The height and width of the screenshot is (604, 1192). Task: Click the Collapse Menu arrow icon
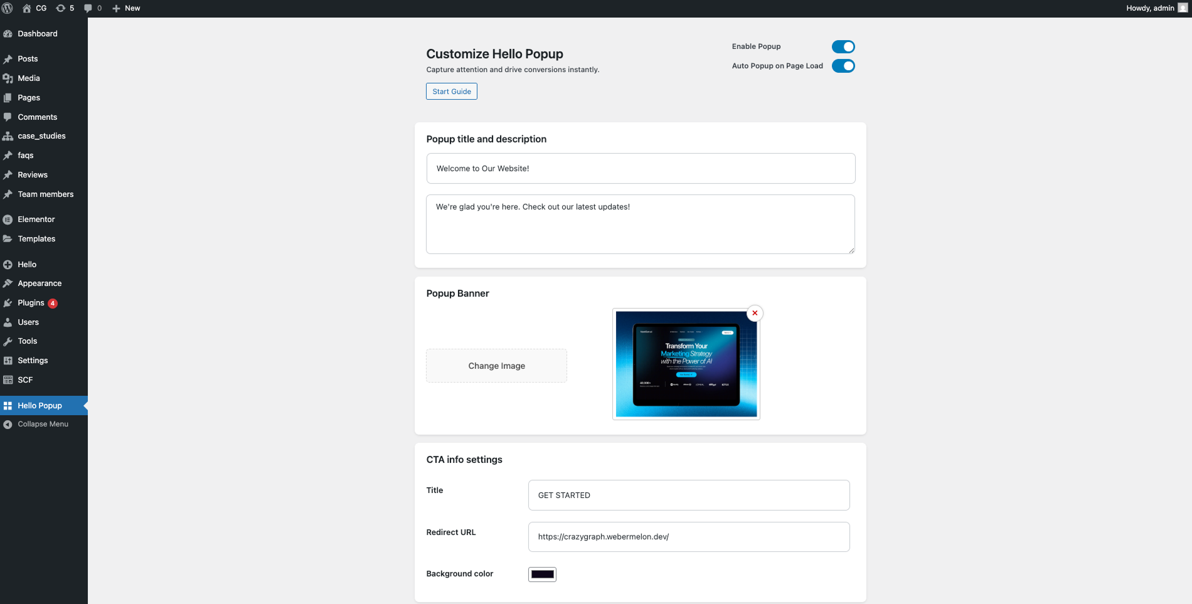[x=8, y=425]
